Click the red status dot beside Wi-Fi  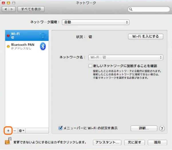tap(8, 36)
